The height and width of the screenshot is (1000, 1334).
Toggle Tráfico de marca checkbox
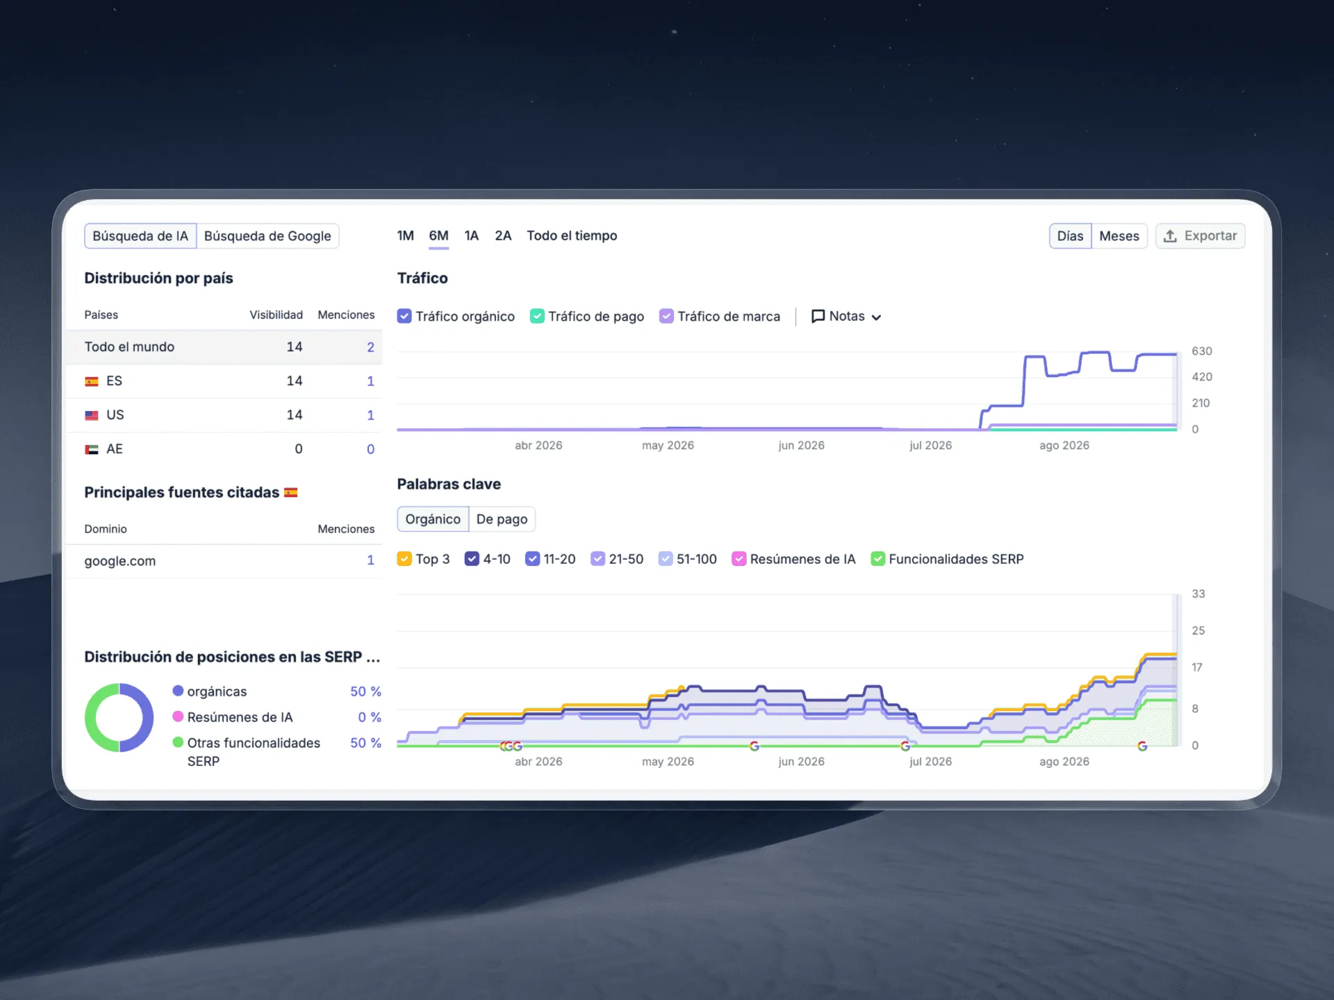[666, 316]
